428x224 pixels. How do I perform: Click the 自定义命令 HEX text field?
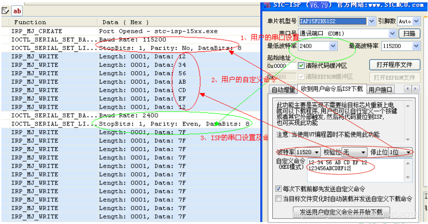pos(356,170)
